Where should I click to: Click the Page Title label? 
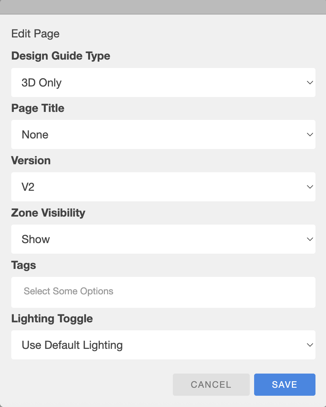click(x=38, y=108)
